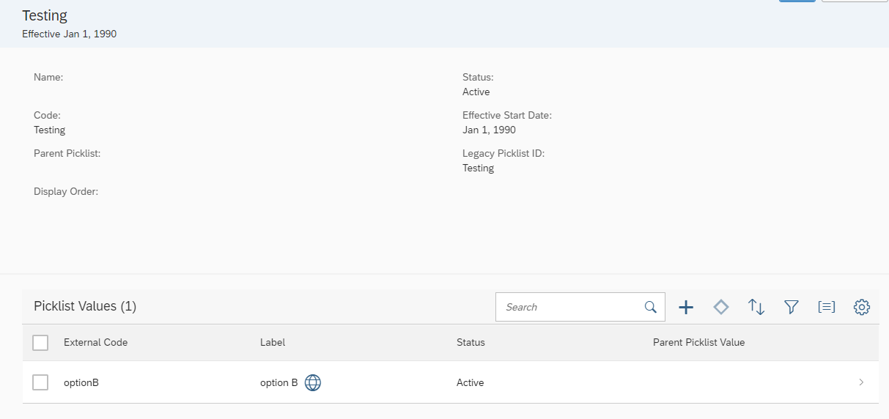This screenshot has width=889, height=419.
Task: Select the optionB external code cell
Action: point(81,382)
